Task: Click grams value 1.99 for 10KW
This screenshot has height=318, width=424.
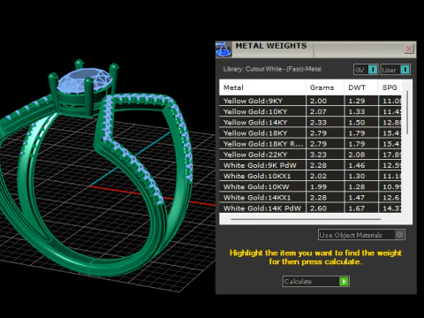Action: coord(318,186)
